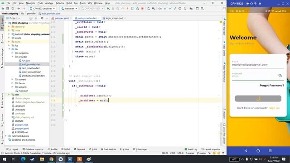Open the Build menu
This screenshot has height=163, width=290.
pyautogui.click(x=69, y=3)
